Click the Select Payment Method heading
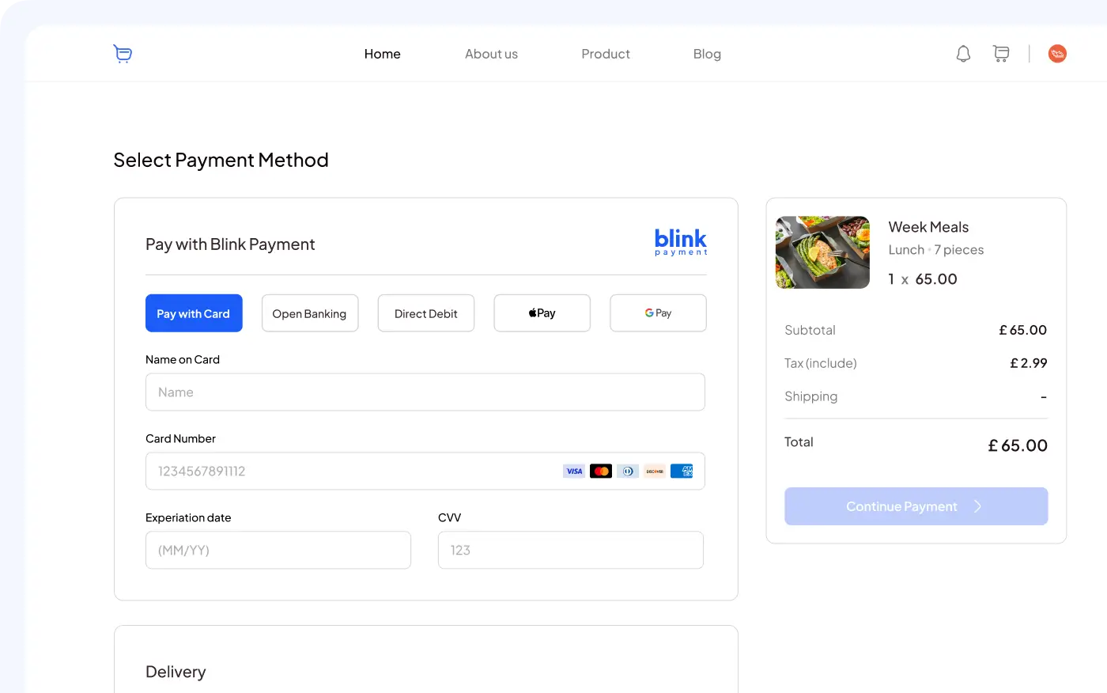 click(x=221, y=160)
